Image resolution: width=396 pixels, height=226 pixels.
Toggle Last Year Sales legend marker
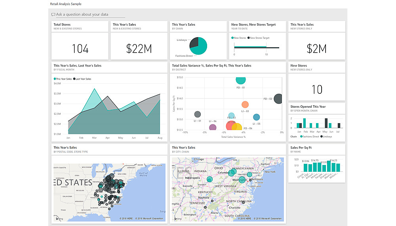tap(74, 79)
